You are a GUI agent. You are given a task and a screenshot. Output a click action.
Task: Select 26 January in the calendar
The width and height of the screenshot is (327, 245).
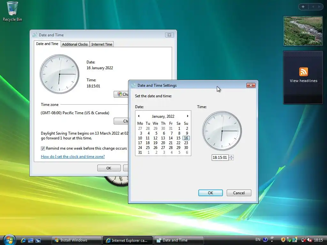pyautogui.click(x=156, y=147)
